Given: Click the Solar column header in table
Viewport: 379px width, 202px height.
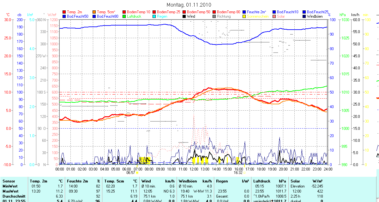Looking at the screenshot, I should pos(295,181).
